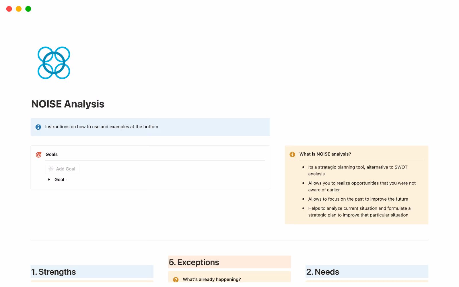Screen dimensions: 459x287
Task: Click the bullet mentioning SWOT analysis
Action: click(x=357, y=170)
